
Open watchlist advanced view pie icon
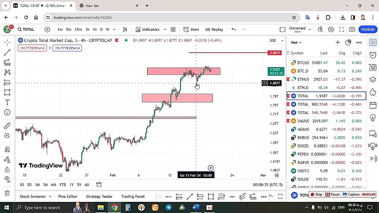coord(348,42)
